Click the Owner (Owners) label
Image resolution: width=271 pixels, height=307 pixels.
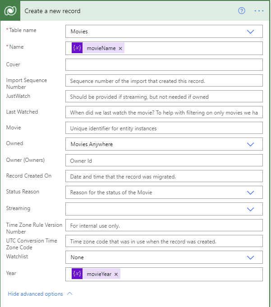coord(25,160)
